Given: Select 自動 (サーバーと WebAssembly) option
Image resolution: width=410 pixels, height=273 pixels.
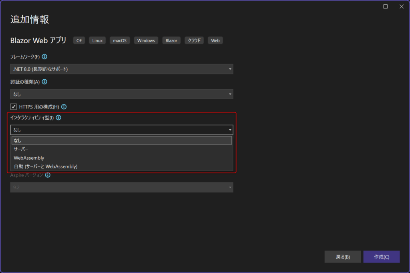Looking at the screenshot, I should (122, 166).
